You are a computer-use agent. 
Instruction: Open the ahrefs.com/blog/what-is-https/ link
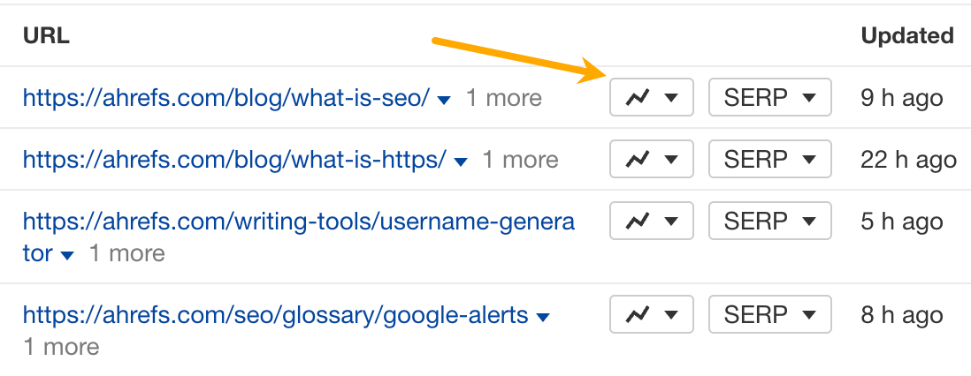(x=234, y=160)
